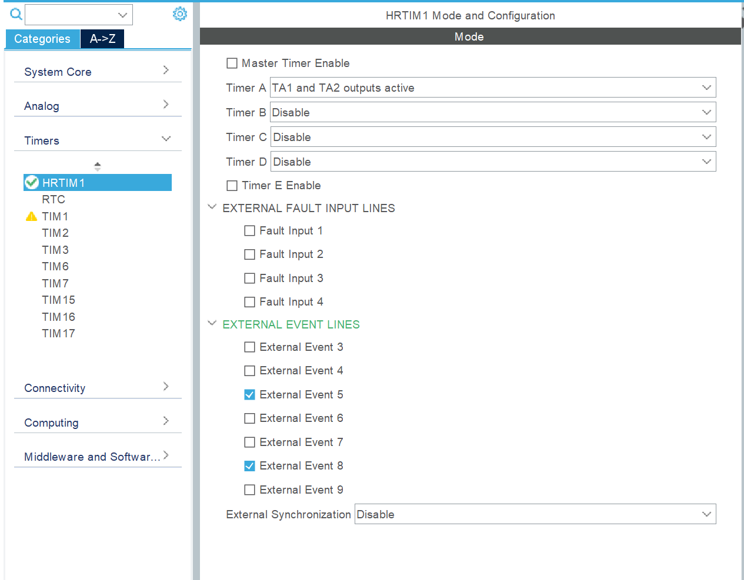The height and width of the screenshot is (580, 744).
Task: Collapse the External Fault Input Lines section
Action: tap(212, 207)
